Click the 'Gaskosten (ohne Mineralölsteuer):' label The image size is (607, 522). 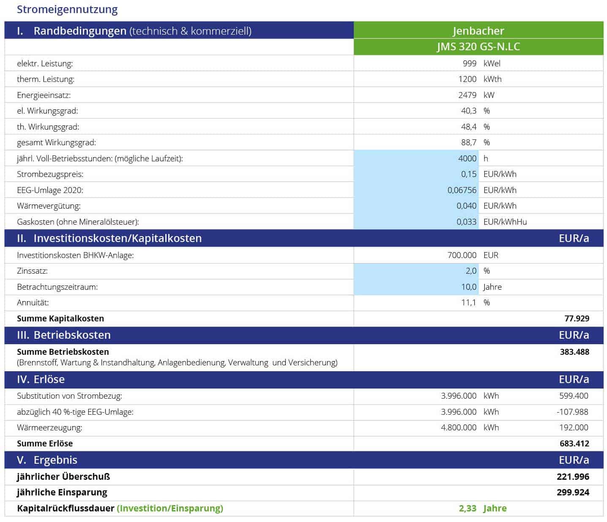click(78, 222)
